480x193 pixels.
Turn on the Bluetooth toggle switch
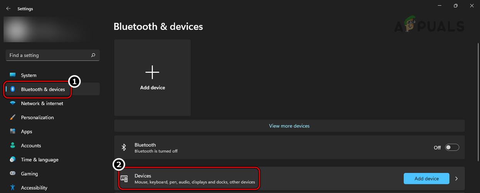click(452, 147)
